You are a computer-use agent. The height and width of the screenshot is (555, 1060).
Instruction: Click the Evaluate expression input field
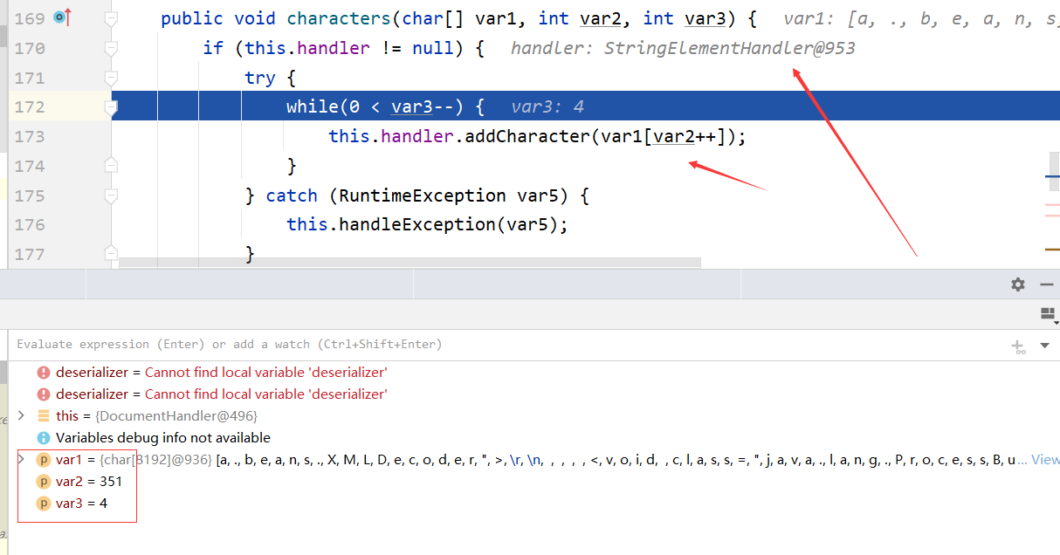(506, 345)
